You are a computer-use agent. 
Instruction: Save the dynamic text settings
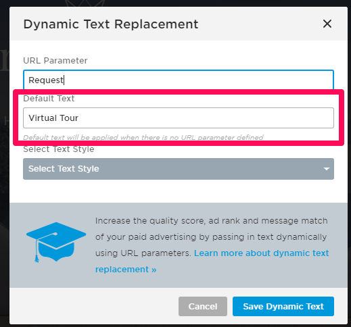click(283, 306)
